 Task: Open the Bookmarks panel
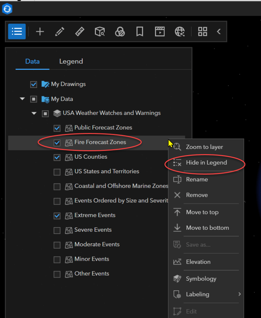[140, 32]
